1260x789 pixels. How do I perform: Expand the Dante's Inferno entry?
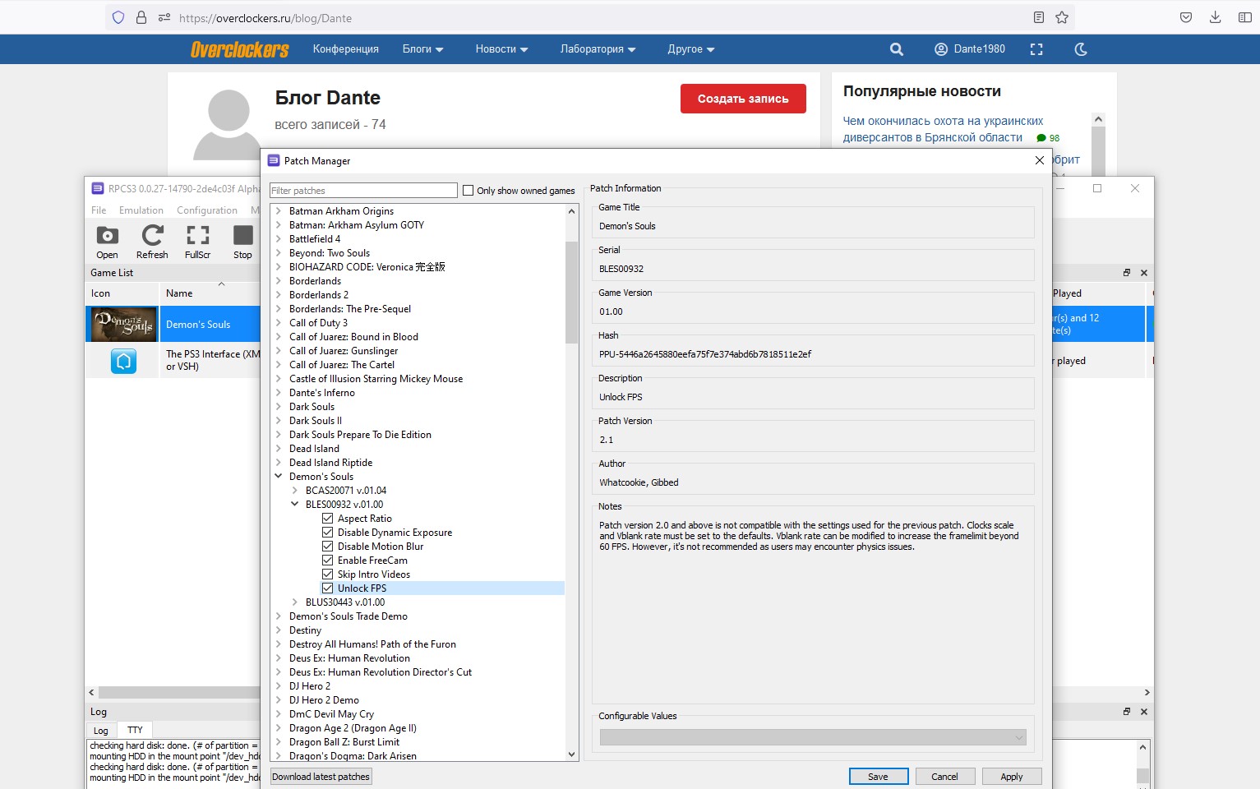tap(279, 393)
